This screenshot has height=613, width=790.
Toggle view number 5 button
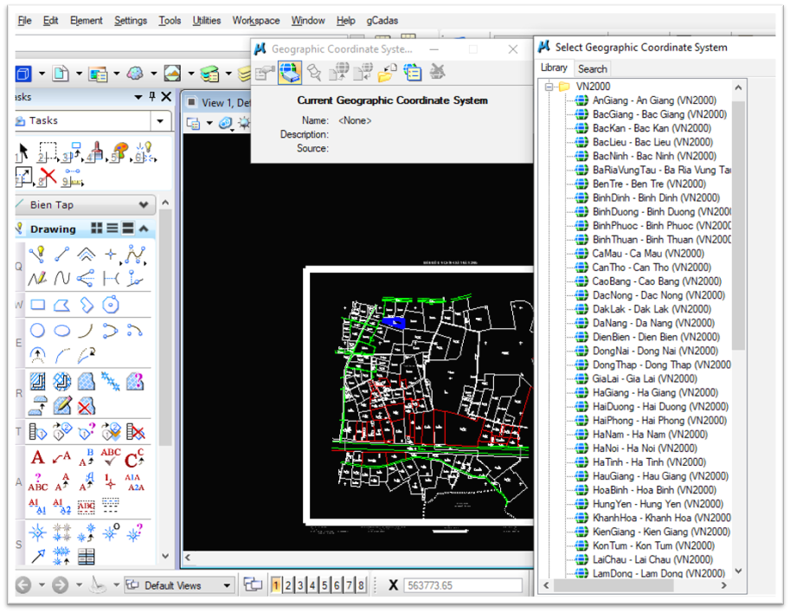click(x=325, y=585)
